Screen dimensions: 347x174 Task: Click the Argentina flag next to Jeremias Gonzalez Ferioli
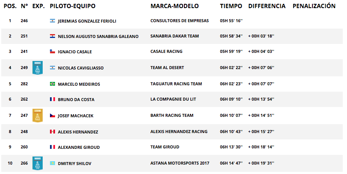point(52,21)
